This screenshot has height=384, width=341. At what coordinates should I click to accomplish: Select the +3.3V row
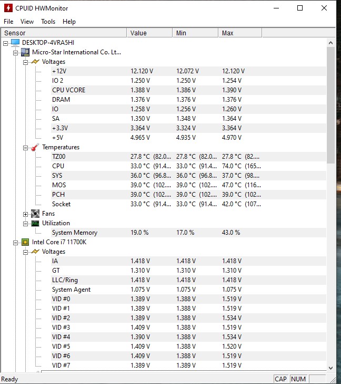(x=188, y=128)
